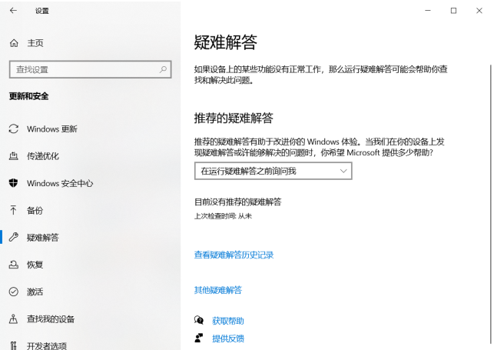Click the 获取帮助 link
Screen dimensions: 494x350
(x=228, y=321)
